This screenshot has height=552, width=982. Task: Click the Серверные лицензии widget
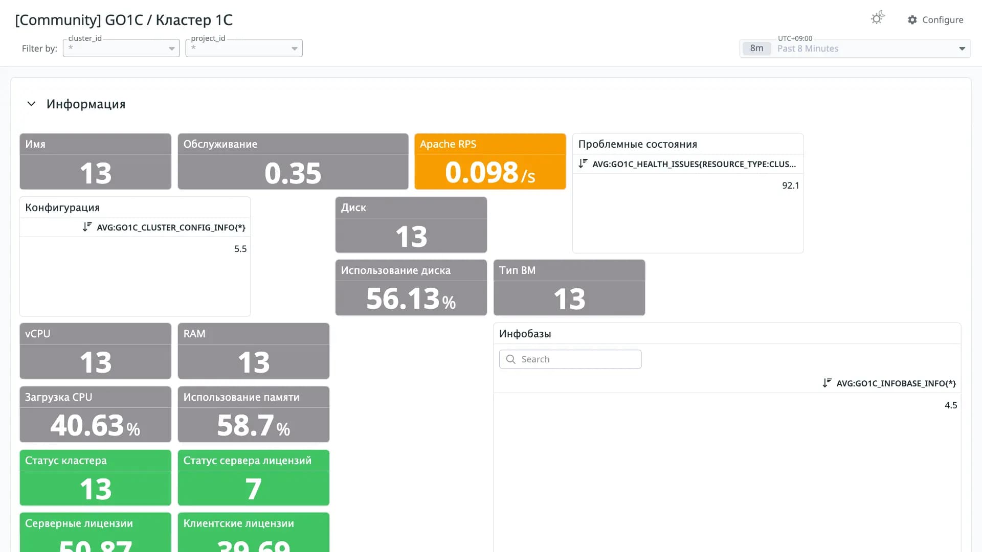pyautogui.click(x=95, y=533)
